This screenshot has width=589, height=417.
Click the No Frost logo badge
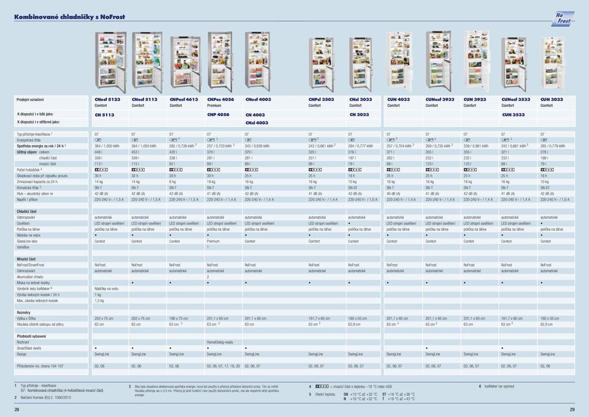click(x=563, y=19)
